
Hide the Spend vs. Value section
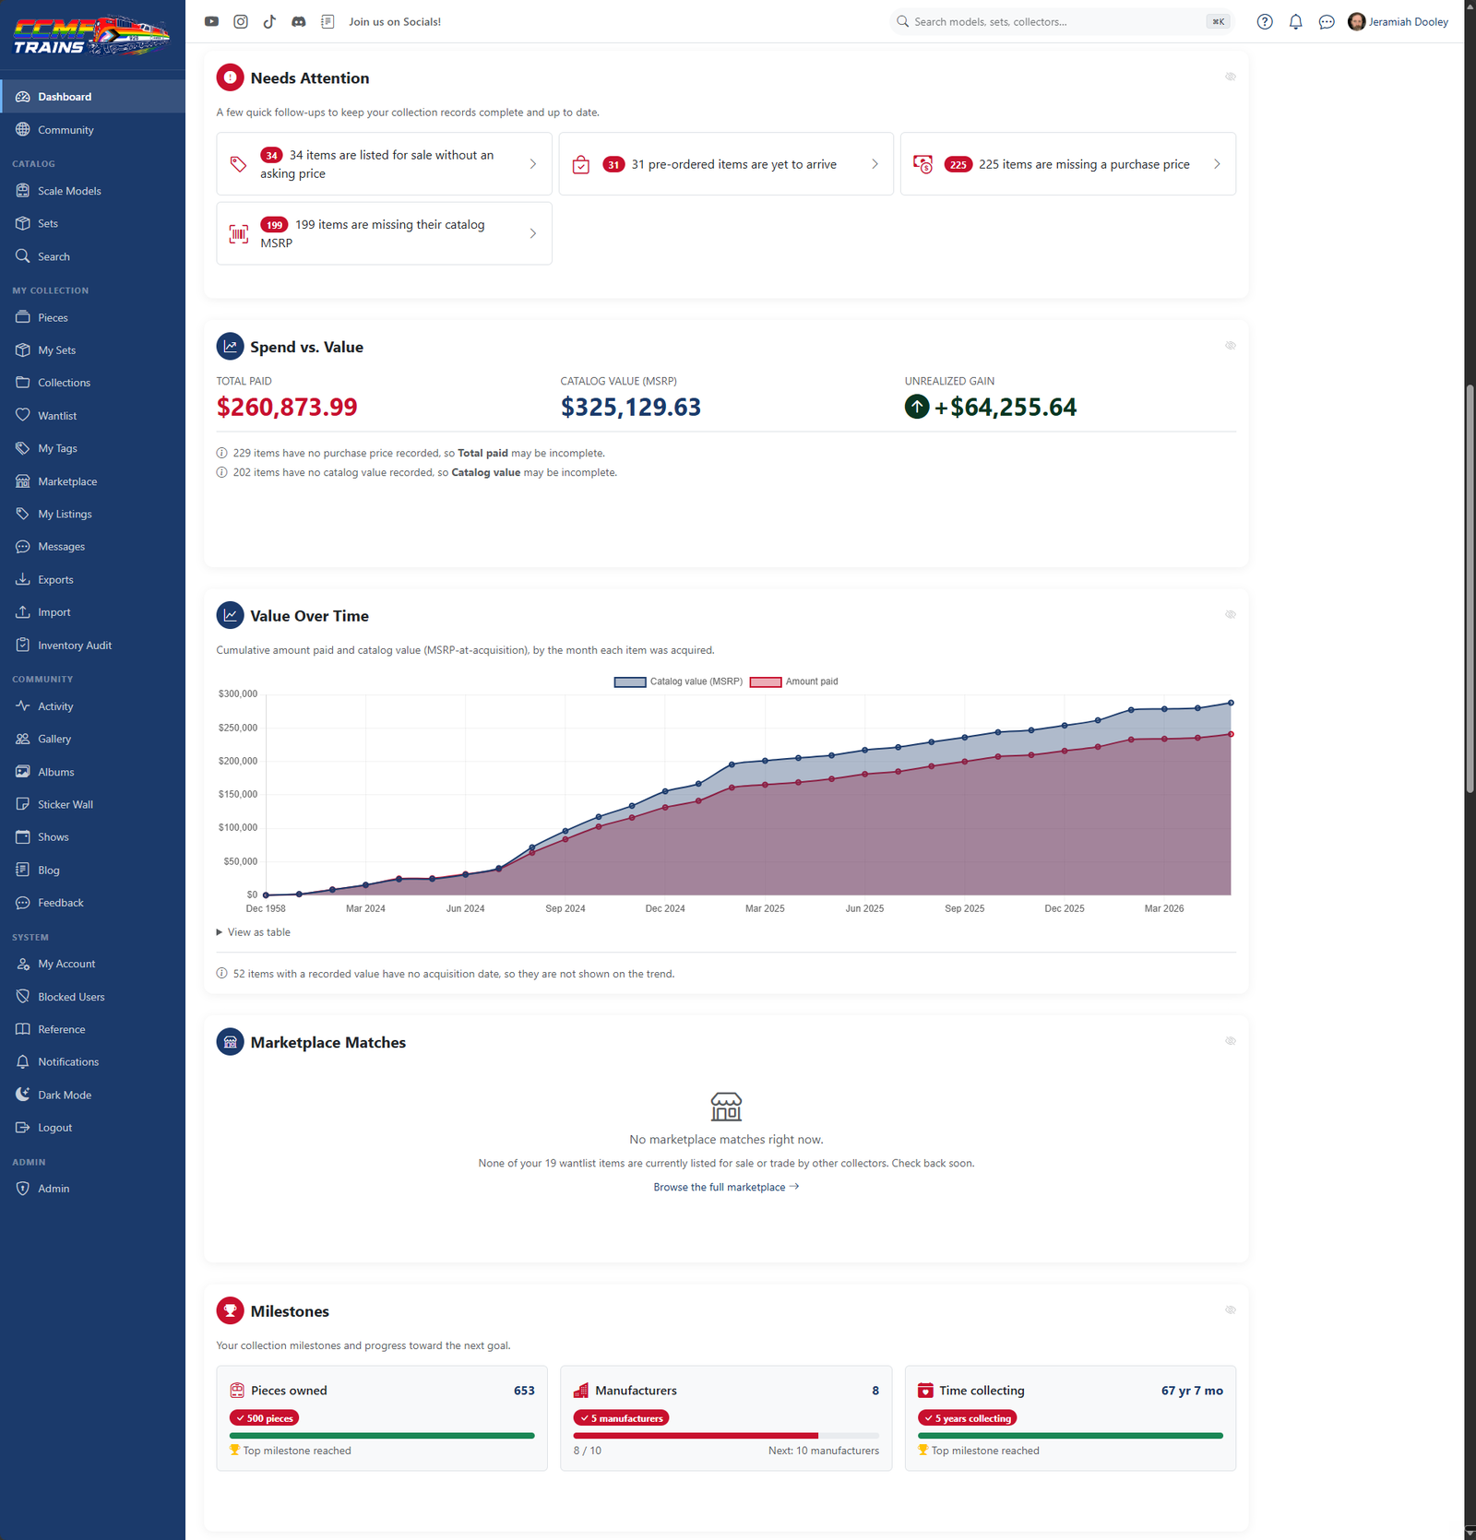point(1231,346)
